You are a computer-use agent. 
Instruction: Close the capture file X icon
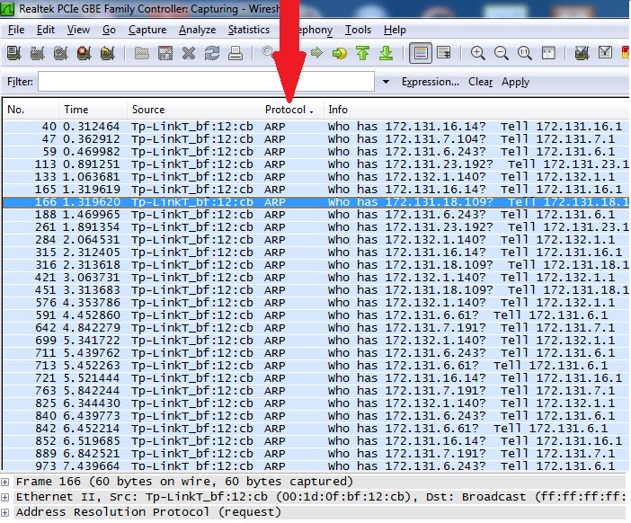point(189,53)
